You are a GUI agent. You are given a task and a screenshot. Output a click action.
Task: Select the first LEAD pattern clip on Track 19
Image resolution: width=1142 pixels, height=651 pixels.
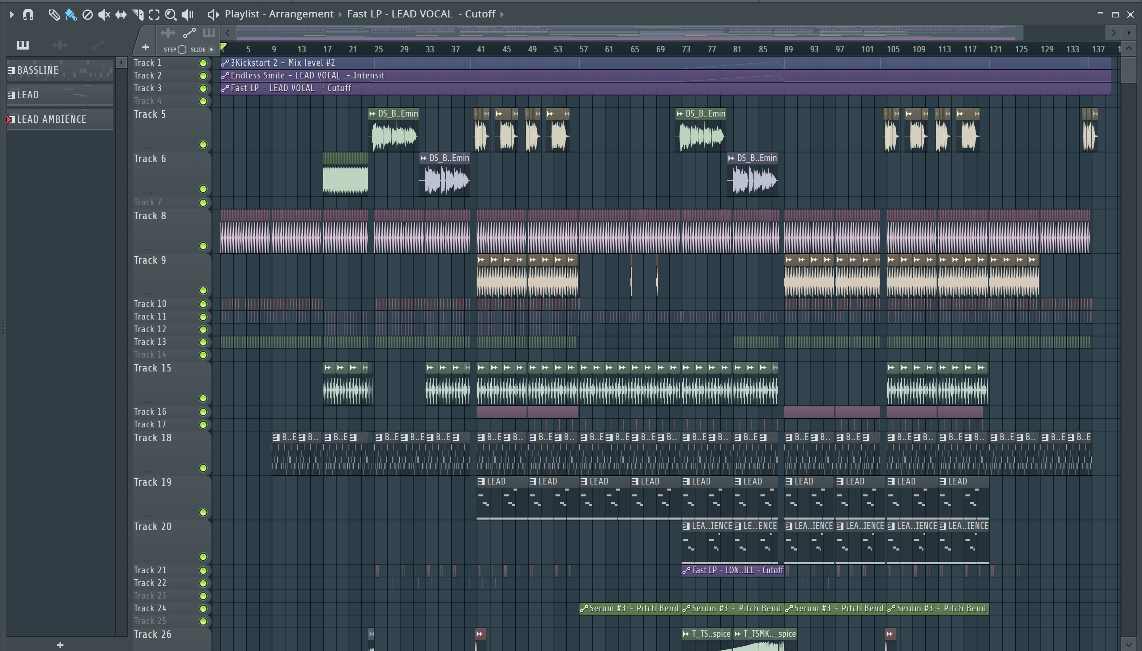click(502, 498)
